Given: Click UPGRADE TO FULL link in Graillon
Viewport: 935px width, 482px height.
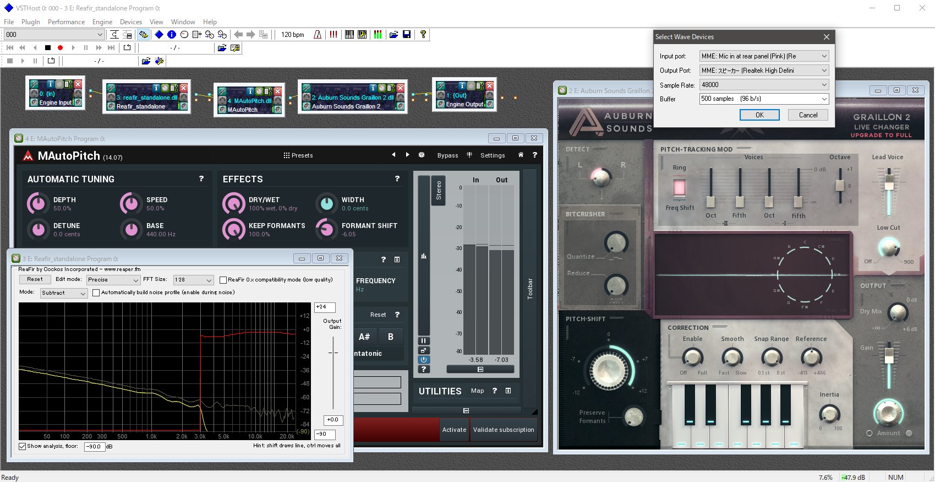Looking at the screenshot, I should pyautogui.click(x=881, y=136).
